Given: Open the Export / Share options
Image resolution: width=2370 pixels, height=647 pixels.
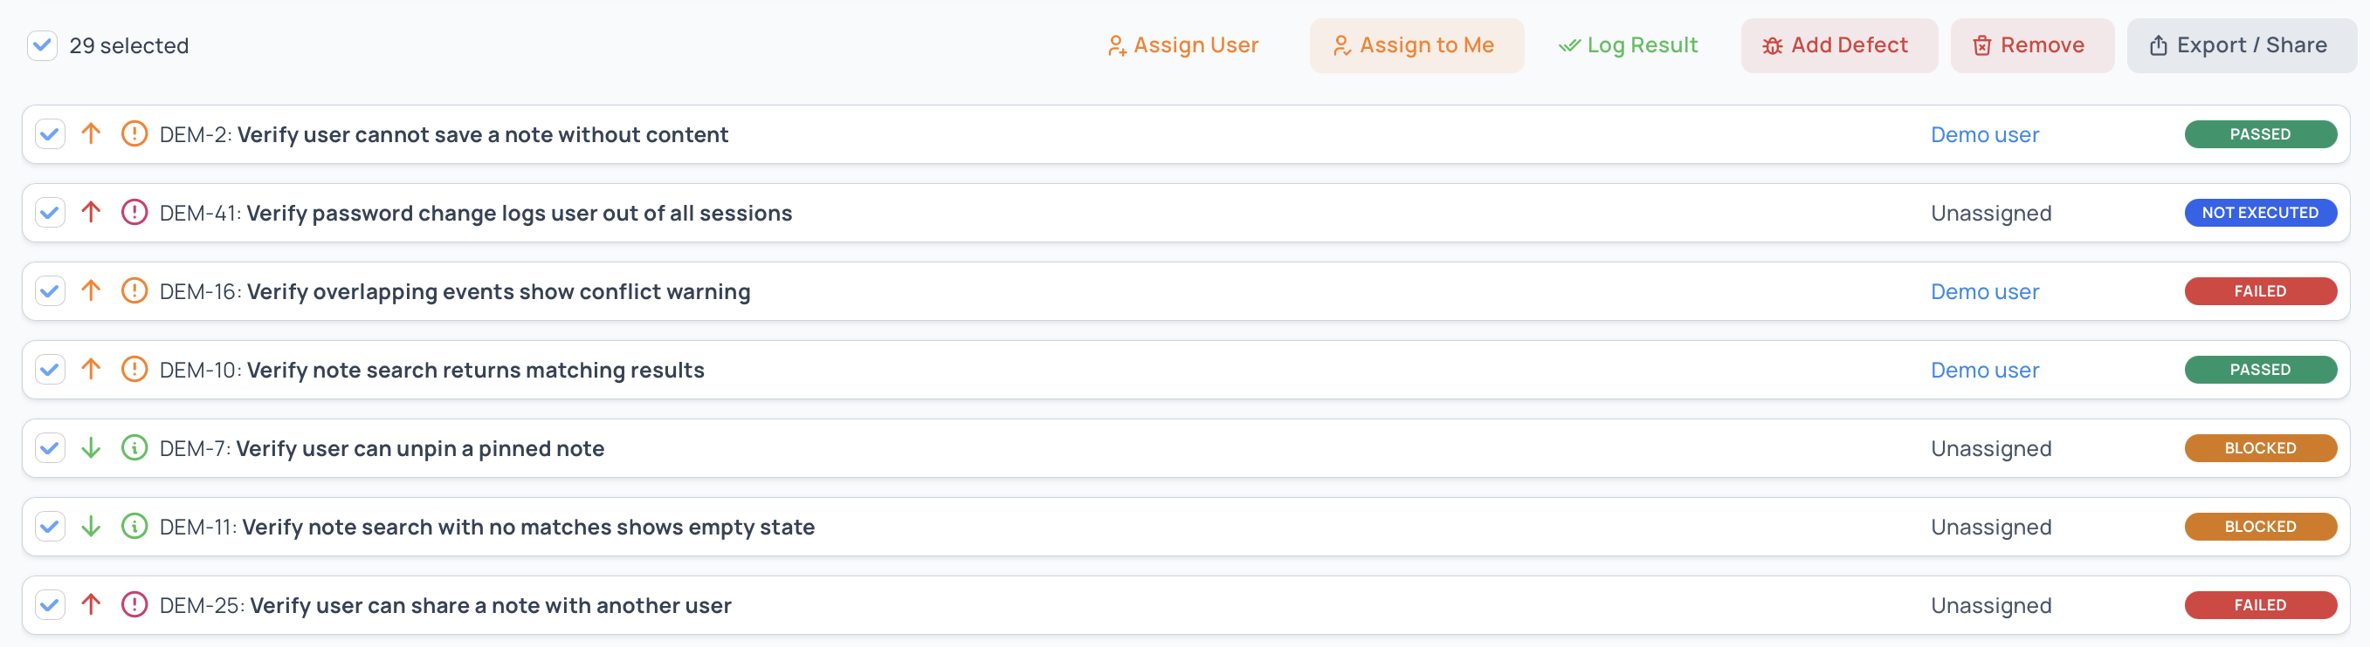Looking at the screenshot, I should 2239,45.
